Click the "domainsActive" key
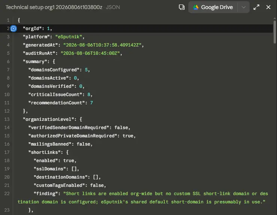The image size is (277, 215). click(x=49, y=78)
